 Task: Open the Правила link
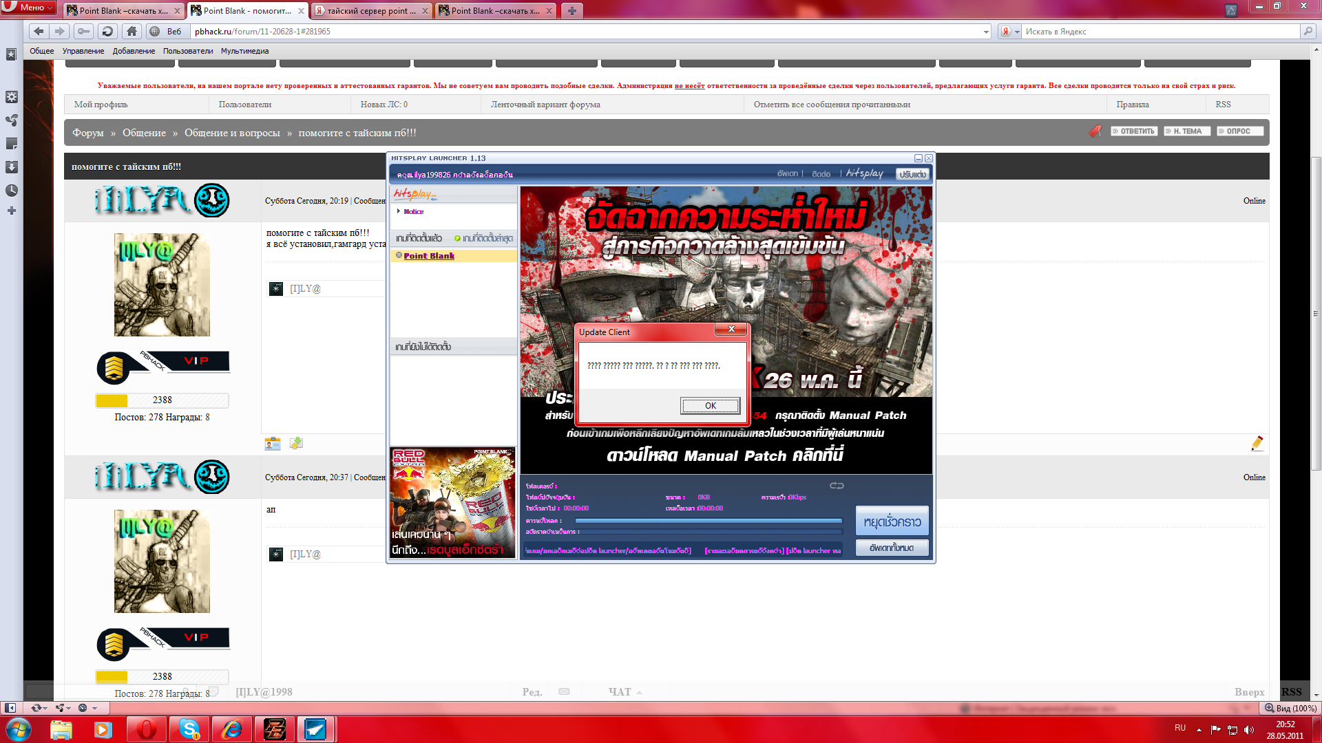[x=1133, y=105]
